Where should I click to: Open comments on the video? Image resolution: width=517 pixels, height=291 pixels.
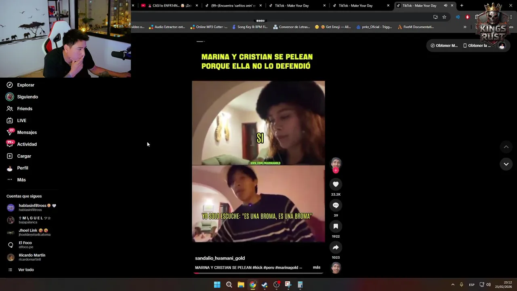pyautogui.click(x=336, y=205)
